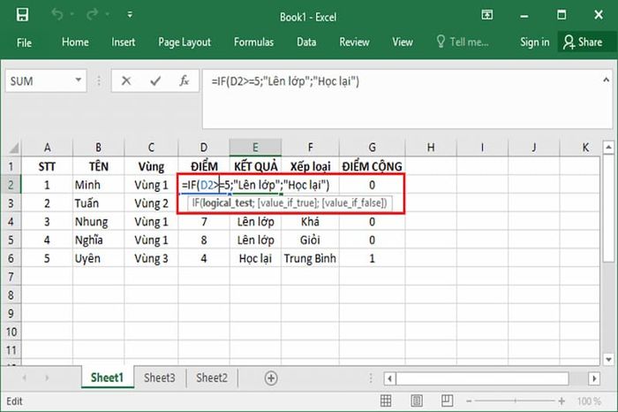Open the File menu
The image size is (618, 412).
click(x=24, y=42)
